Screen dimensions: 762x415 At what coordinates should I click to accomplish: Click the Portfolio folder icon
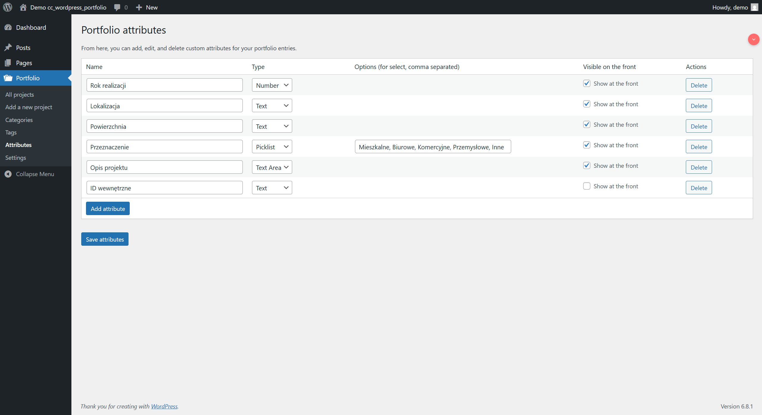(x=9, y=78)
